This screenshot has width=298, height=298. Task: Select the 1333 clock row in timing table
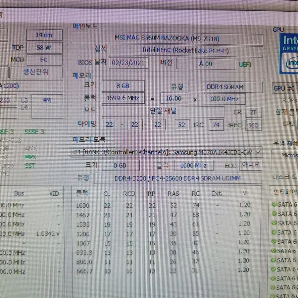click(163, 224)
